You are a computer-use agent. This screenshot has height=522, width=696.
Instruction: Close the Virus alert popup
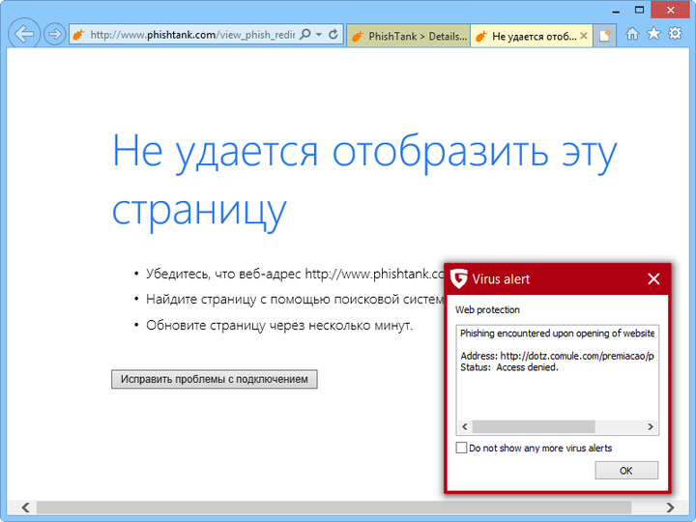[x=653, y=278]
